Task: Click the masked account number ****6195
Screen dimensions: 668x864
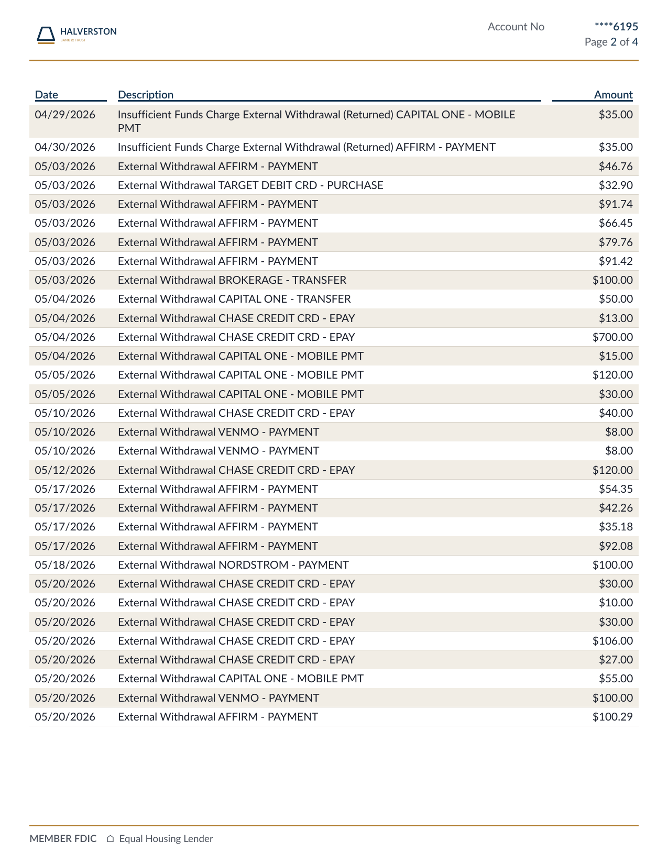Action: click(x=616, y=27)
